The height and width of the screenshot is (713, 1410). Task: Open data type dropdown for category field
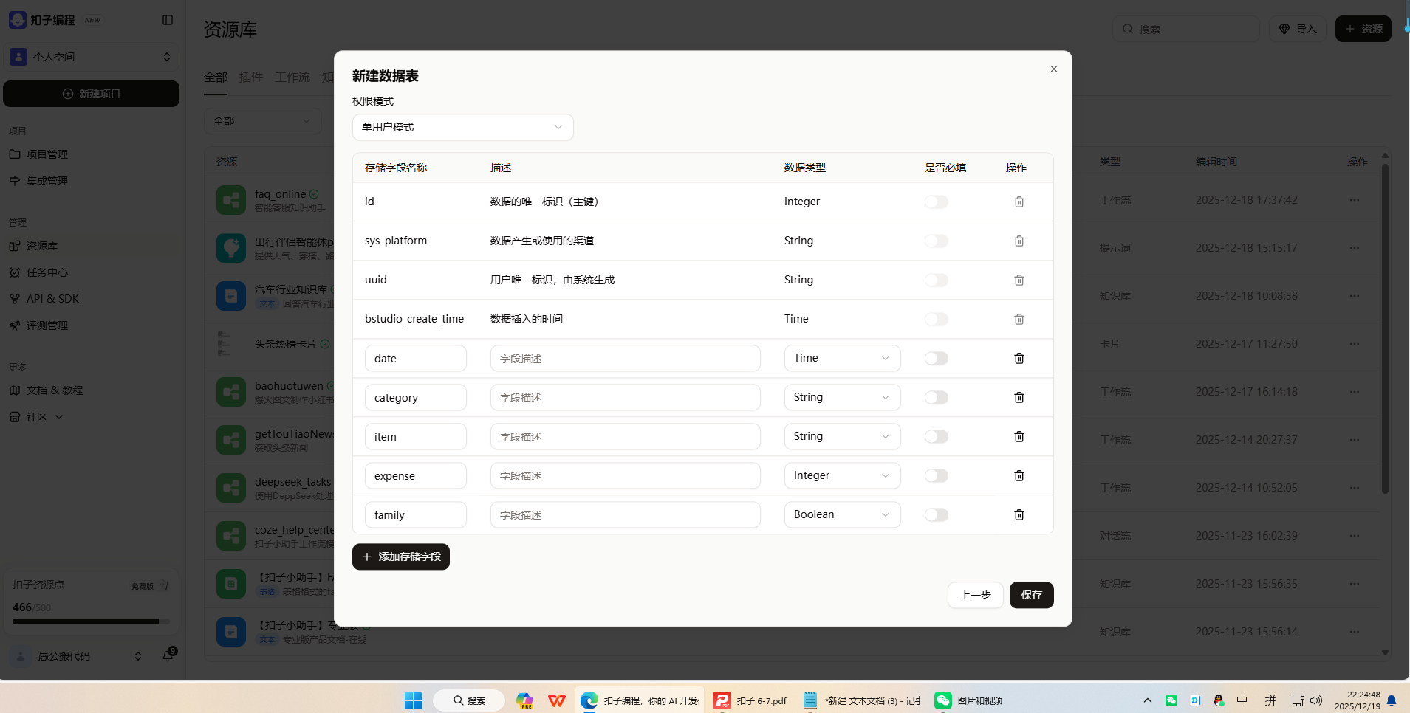pyautogui.click(x=842, y=397)
